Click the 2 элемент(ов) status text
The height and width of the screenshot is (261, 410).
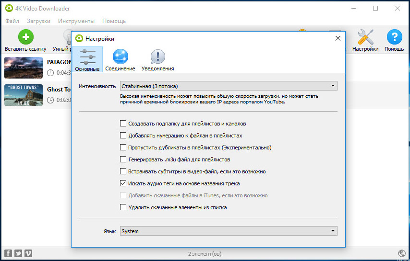click(x=205, y=254)
